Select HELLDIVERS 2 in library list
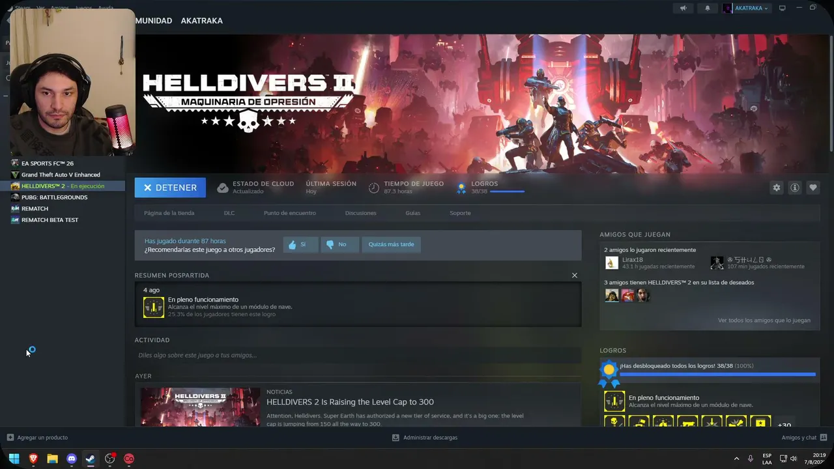The image size is (834, 469). point(63,186)
